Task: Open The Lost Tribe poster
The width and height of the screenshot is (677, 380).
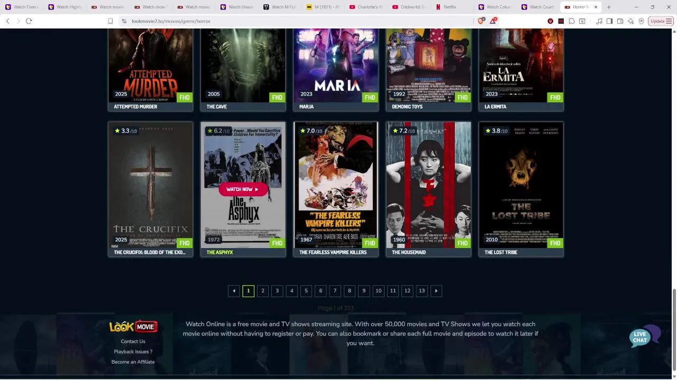Action: pos(521,185)
